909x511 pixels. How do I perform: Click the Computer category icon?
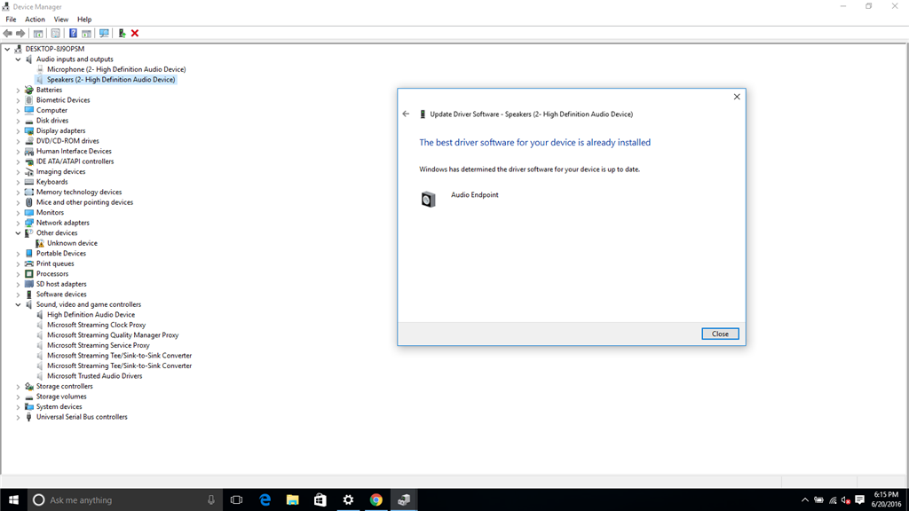click(29, 110)
